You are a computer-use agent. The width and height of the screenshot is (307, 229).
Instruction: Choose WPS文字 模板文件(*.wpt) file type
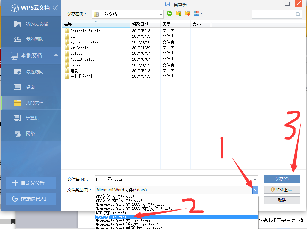176,200
